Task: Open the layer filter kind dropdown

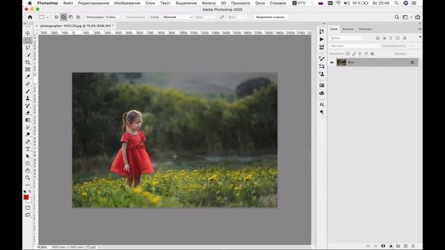Action: pyautogui.click(x=346, y=38)
